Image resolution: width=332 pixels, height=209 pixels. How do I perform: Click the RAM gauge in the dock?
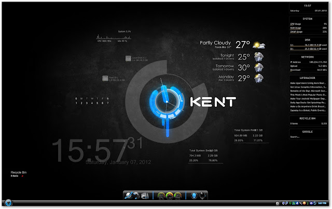177,196
